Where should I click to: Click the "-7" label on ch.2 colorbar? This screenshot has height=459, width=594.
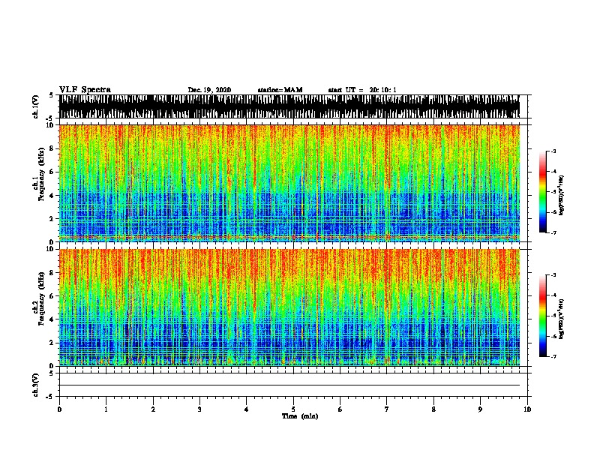pyautogui.click(x=553, y=357)
